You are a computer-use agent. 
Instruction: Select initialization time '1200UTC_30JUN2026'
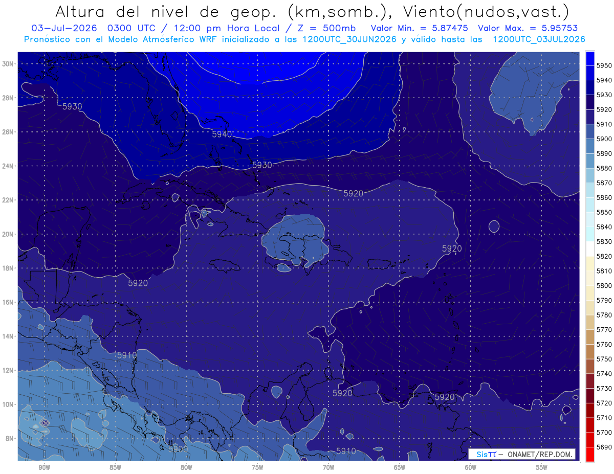[349, 39]
